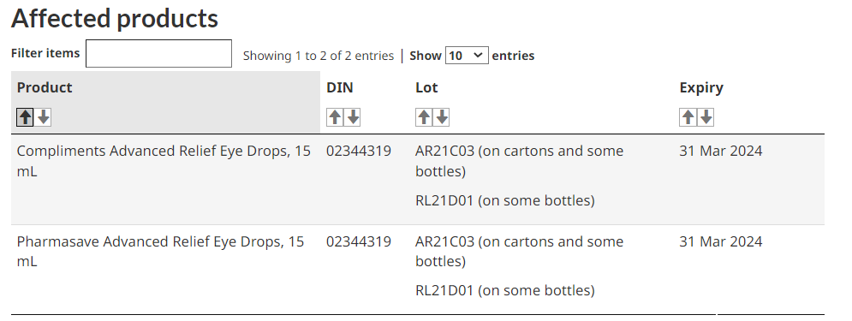Viewport: 852px width, 321px height.
Task: Focus the Filter items text box
Action: pos(158,53)
